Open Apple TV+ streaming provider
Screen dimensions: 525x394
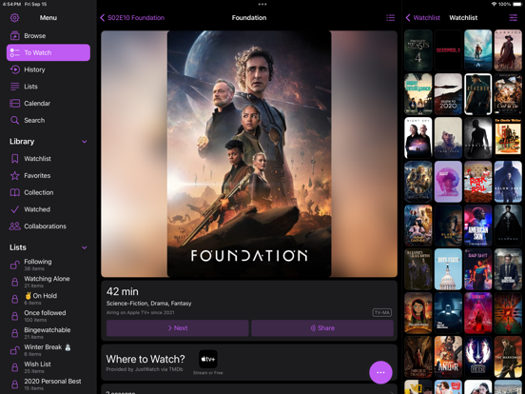pyautogui.click(x=208, y=359)
